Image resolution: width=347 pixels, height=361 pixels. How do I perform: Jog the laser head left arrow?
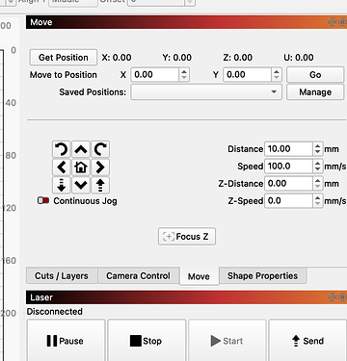point(61,168)
